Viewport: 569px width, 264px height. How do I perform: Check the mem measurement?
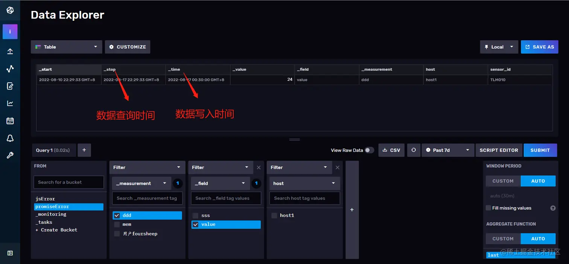[117, 225]
